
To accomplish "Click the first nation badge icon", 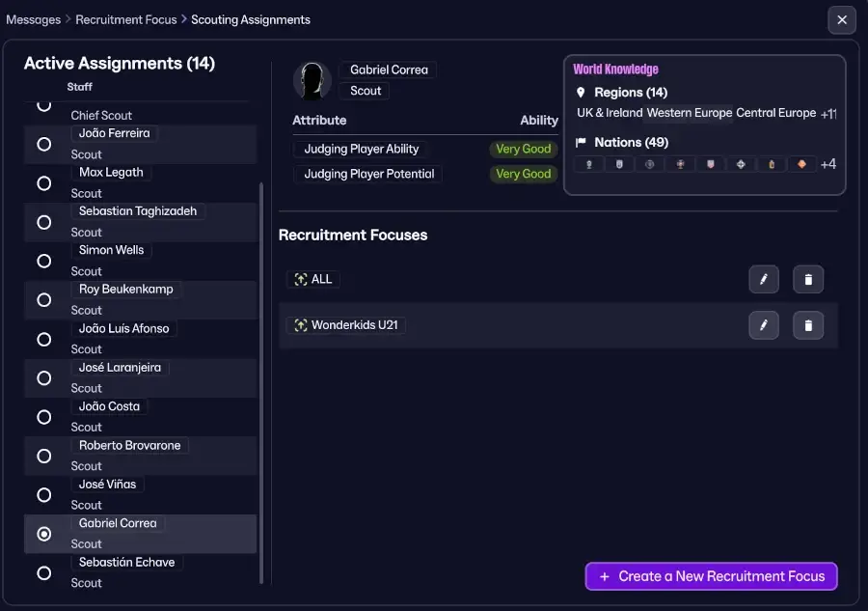I will (x=589, y=164).
